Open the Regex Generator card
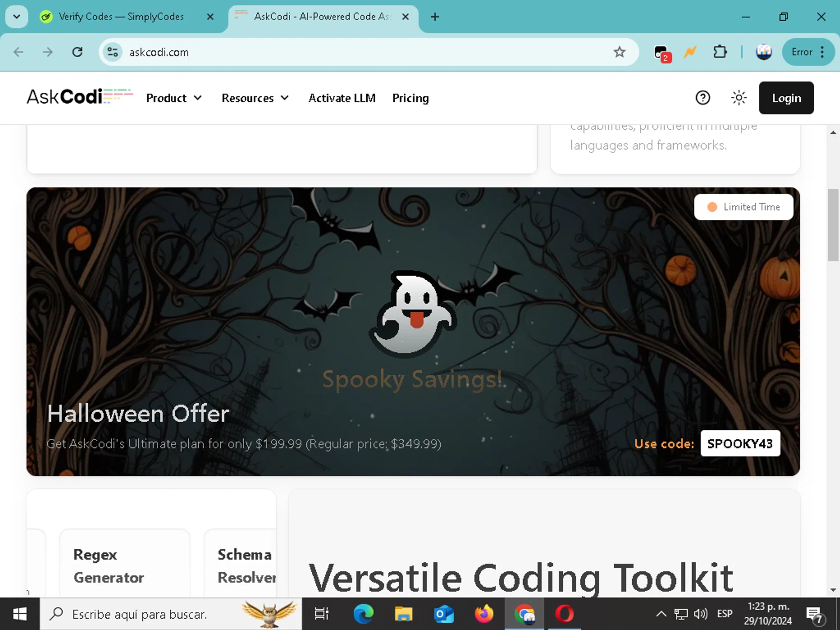The height and width of the screenshot is (630, 840). (125, 563)
